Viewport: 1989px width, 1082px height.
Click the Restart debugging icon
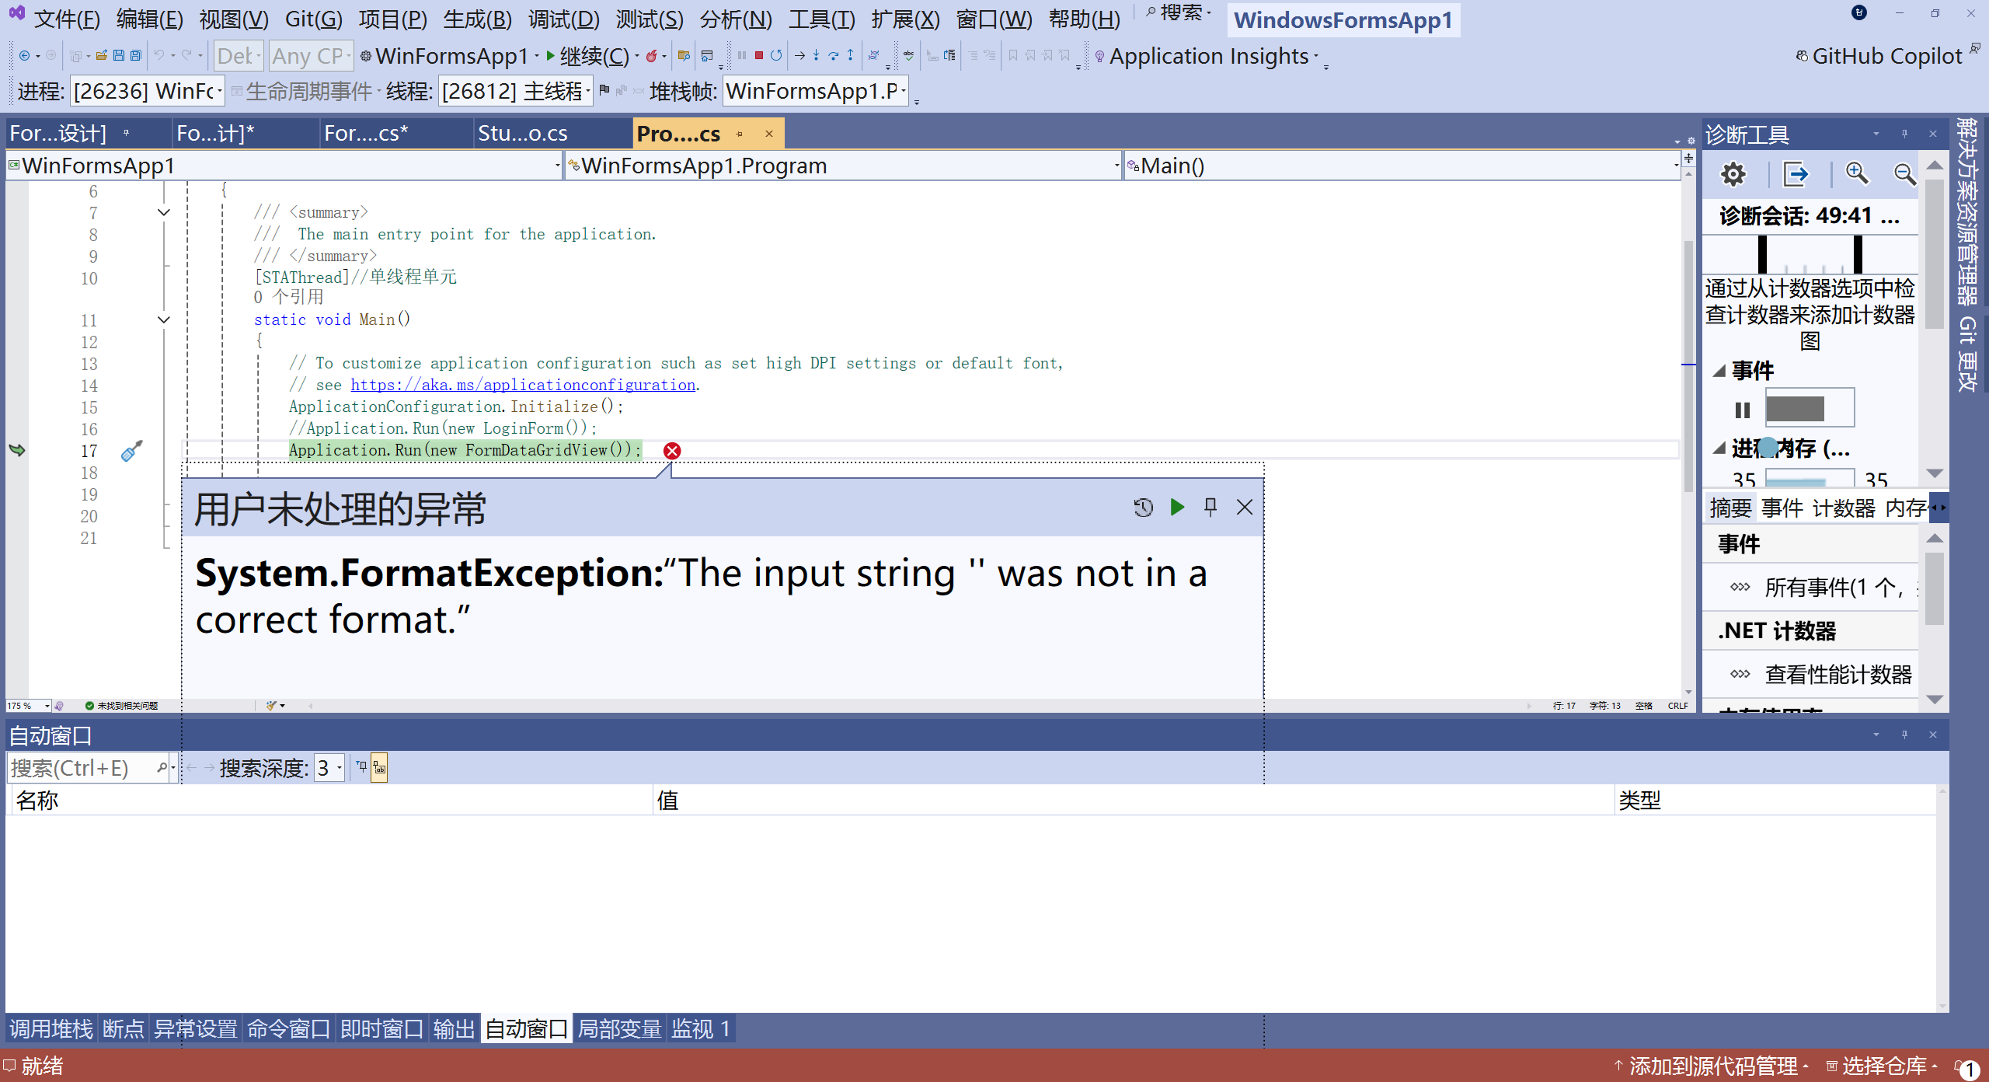(776, 55)
